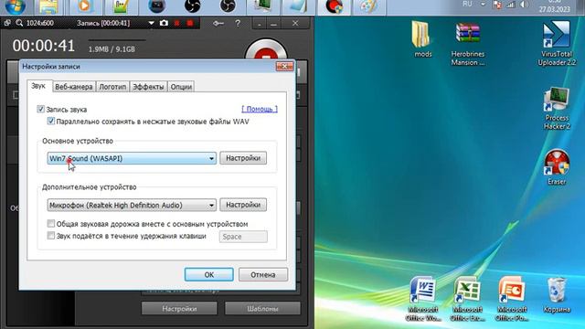Open the Windows Start orb
The height and width of the screenshot is (329, 585).
pos(15,6)
